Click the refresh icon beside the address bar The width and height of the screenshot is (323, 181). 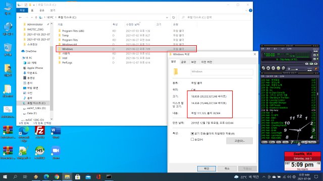(x=174, y=18)
